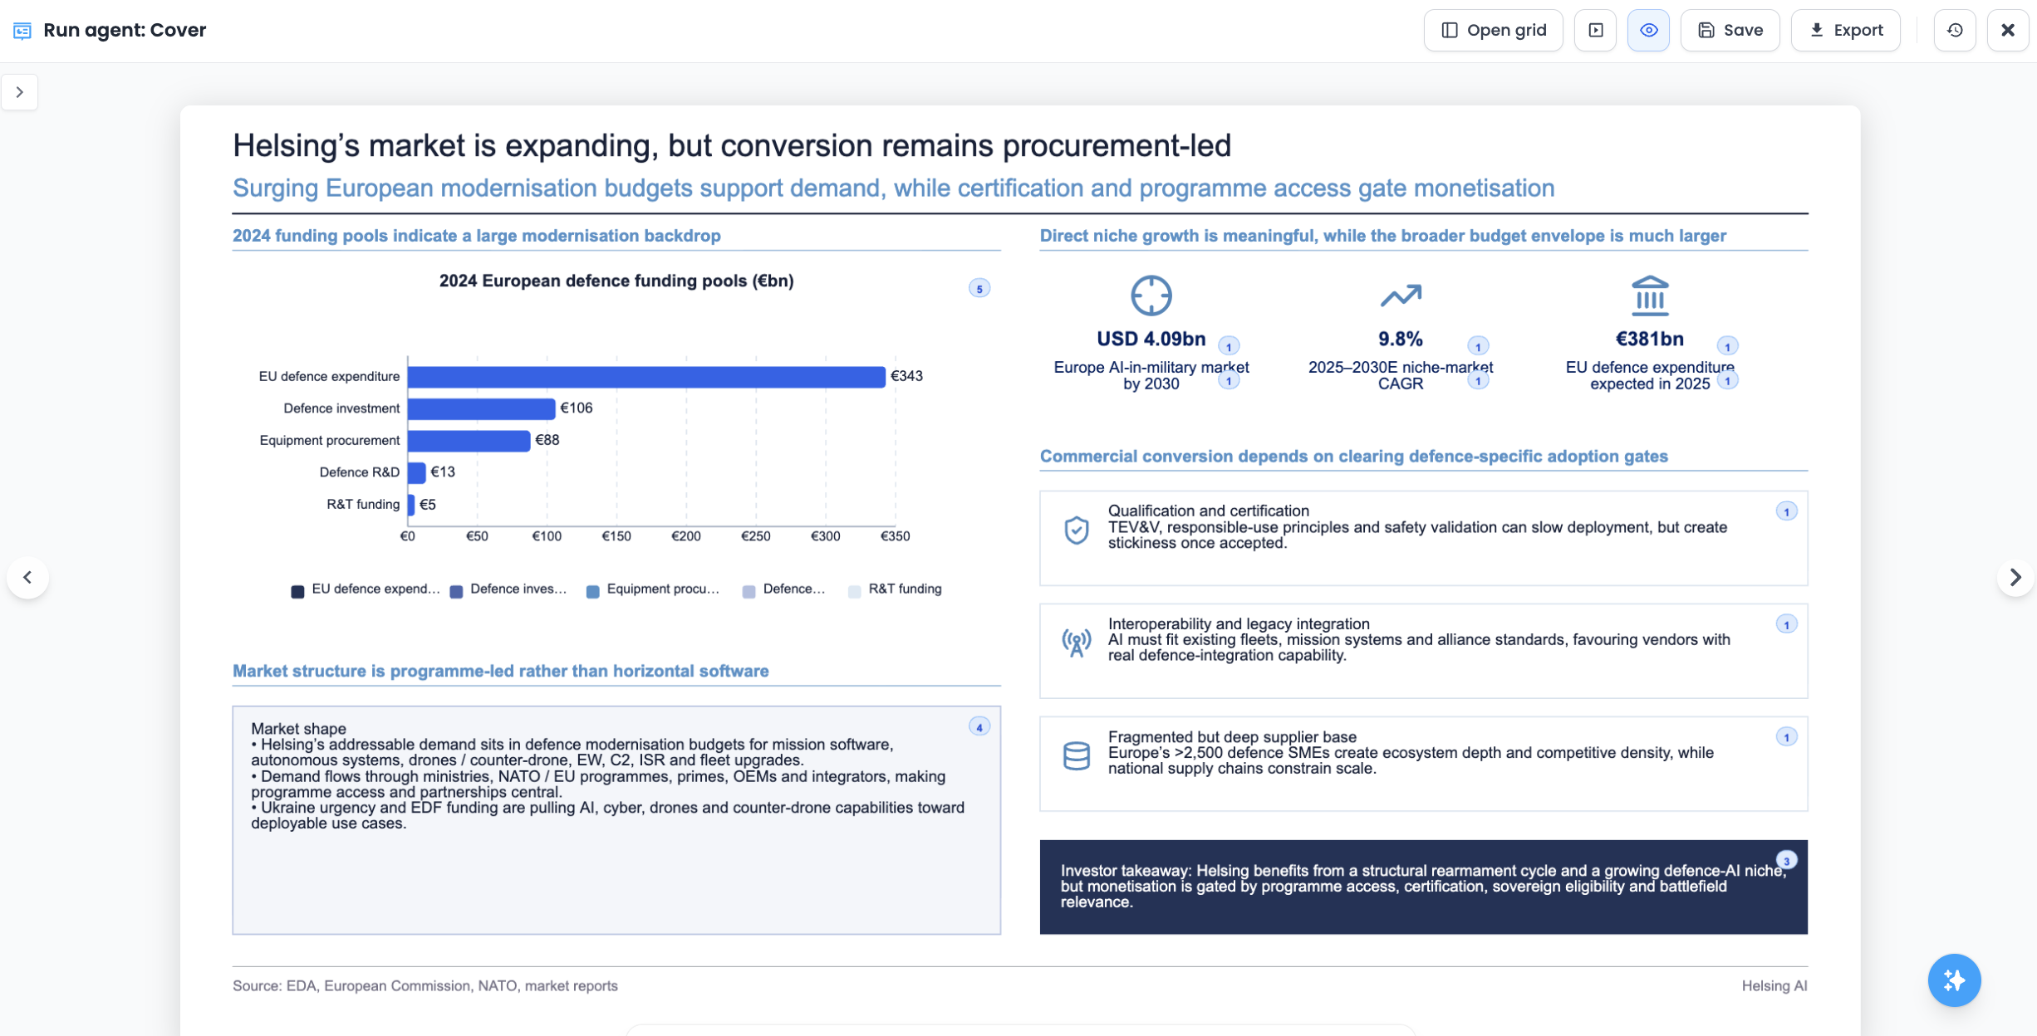Click the Source footer line
The height and width of the screenshot is (1036, 2037).
(425, 986)
